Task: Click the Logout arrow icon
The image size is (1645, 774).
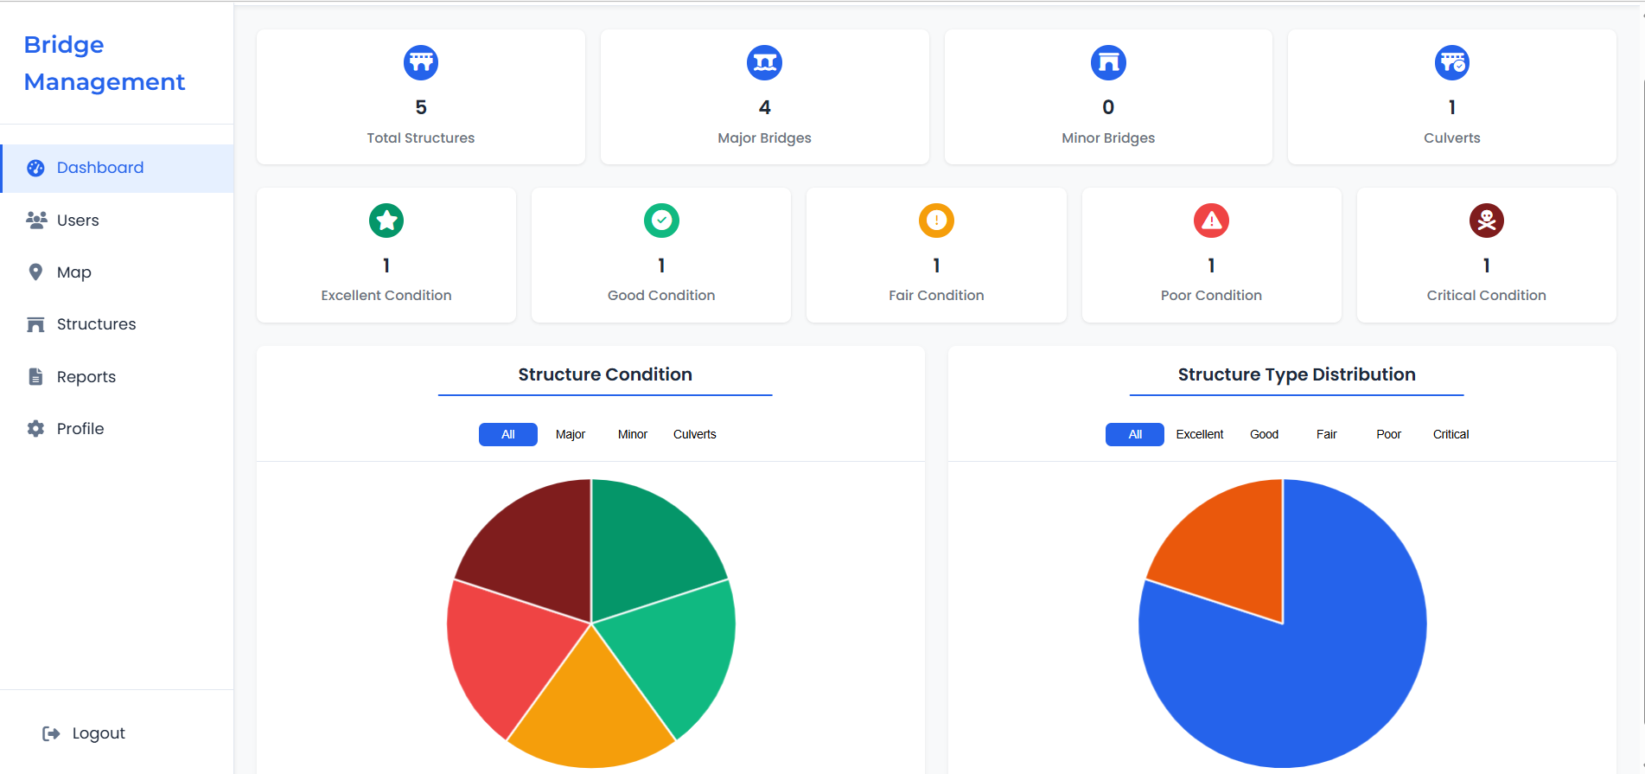Action: pos(51,733)
